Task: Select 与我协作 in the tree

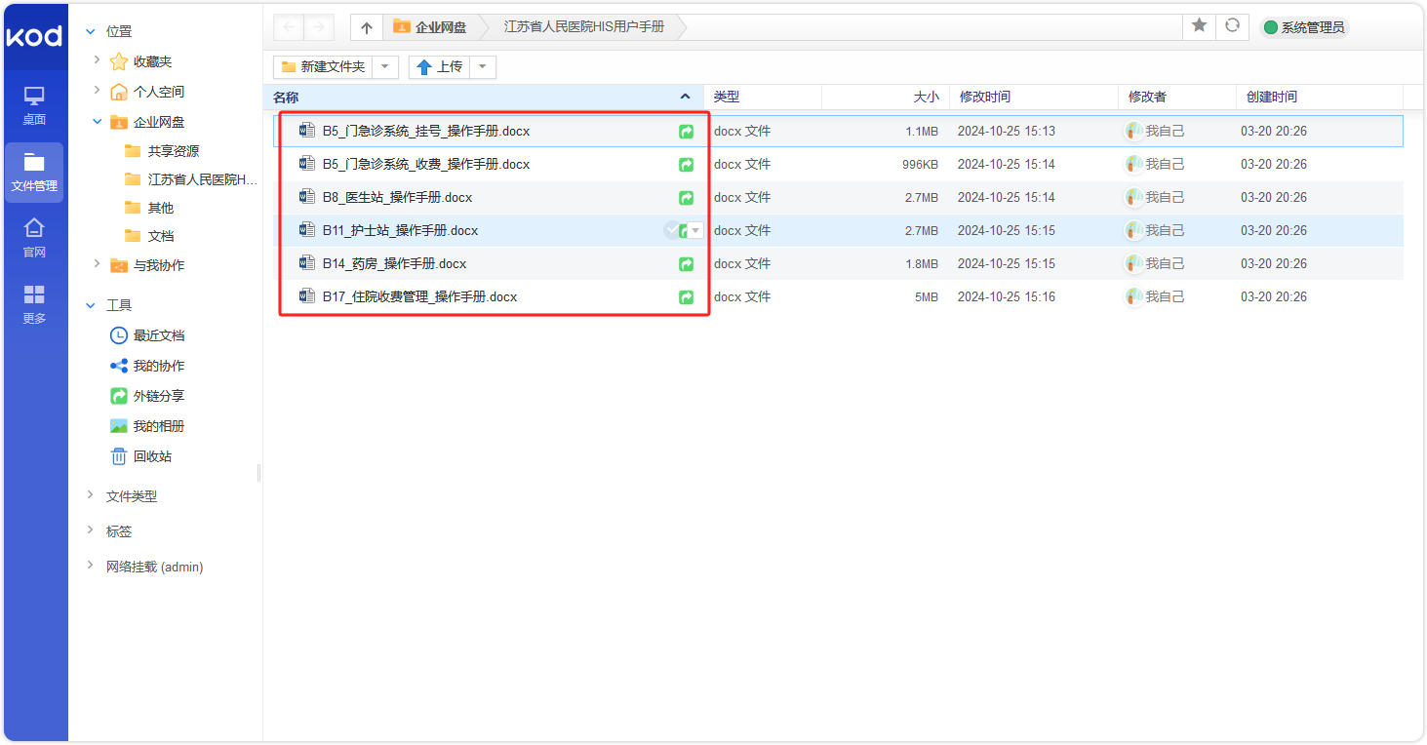Action: [x=147, y=265]
